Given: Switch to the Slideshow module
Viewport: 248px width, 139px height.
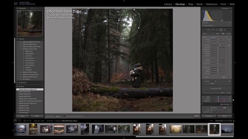Looking at the screenshot, I should pos(212,4).
